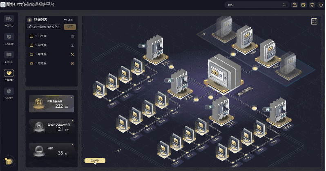Toggle the 关 switch tag beside 开关1
Image resolution: width=326 pixels, height=171 pixels.
click(143, 46)
